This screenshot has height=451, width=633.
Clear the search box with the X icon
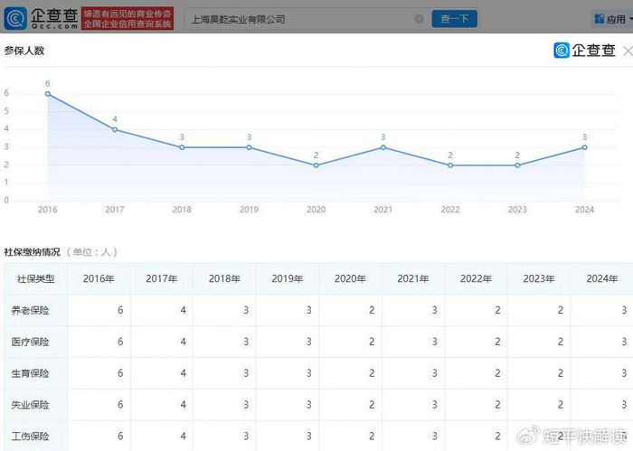point(419,19)
